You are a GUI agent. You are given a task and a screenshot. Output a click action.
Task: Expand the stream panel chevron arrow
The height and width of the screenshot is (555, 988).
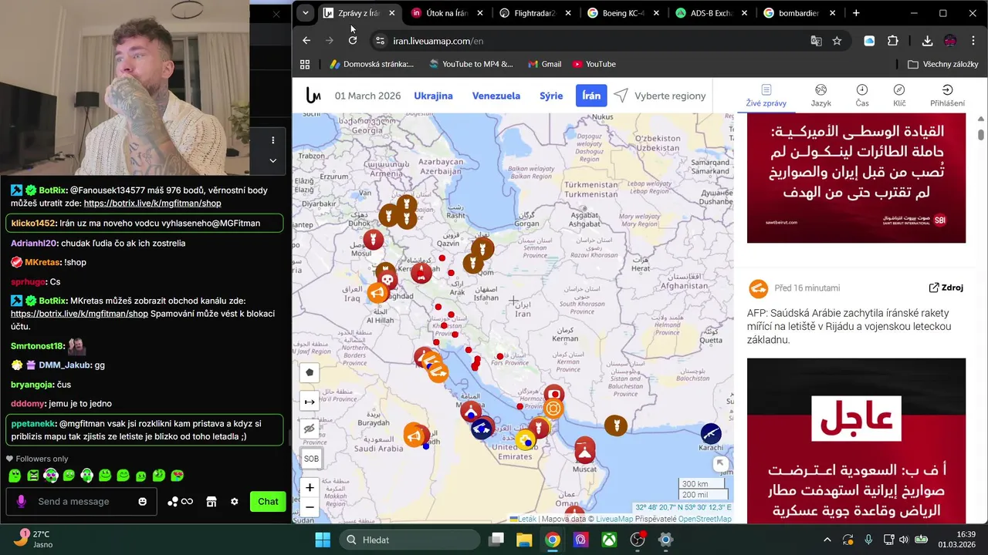[x=272, y=160]
